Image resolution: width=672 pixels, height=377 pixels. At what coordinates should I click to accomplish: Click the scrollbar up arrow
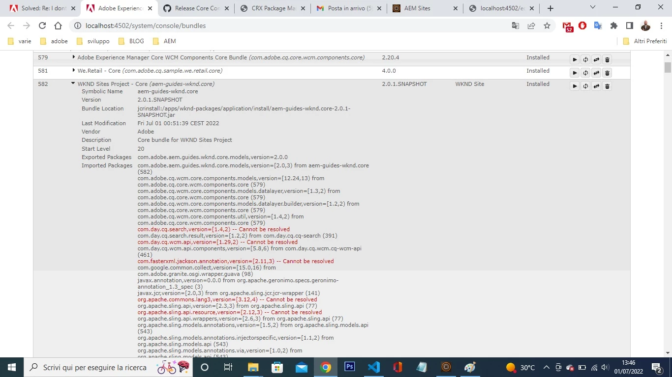point(668,55)
